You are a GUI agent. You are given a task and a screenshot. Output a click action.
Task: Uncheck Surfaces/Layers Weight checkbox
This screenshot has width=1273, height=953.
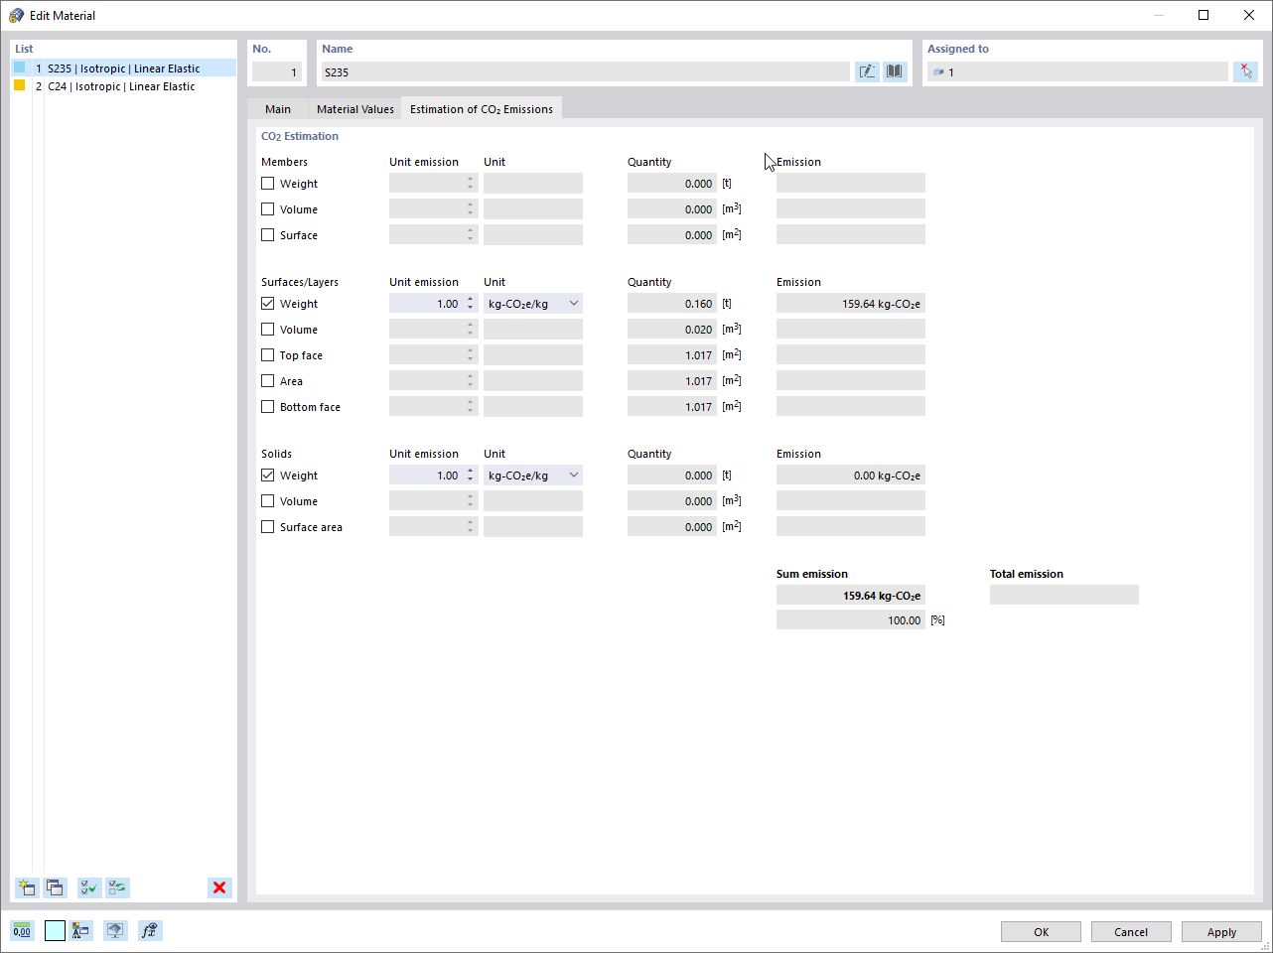click(268, 304)
